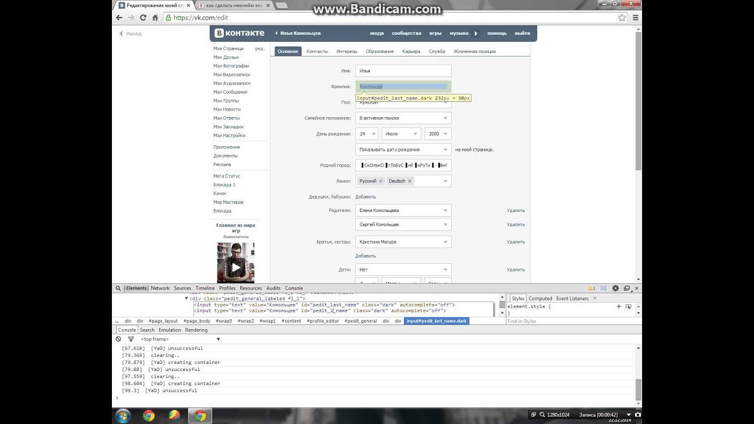Expand the music player arrow in VK header

(476, 33)
